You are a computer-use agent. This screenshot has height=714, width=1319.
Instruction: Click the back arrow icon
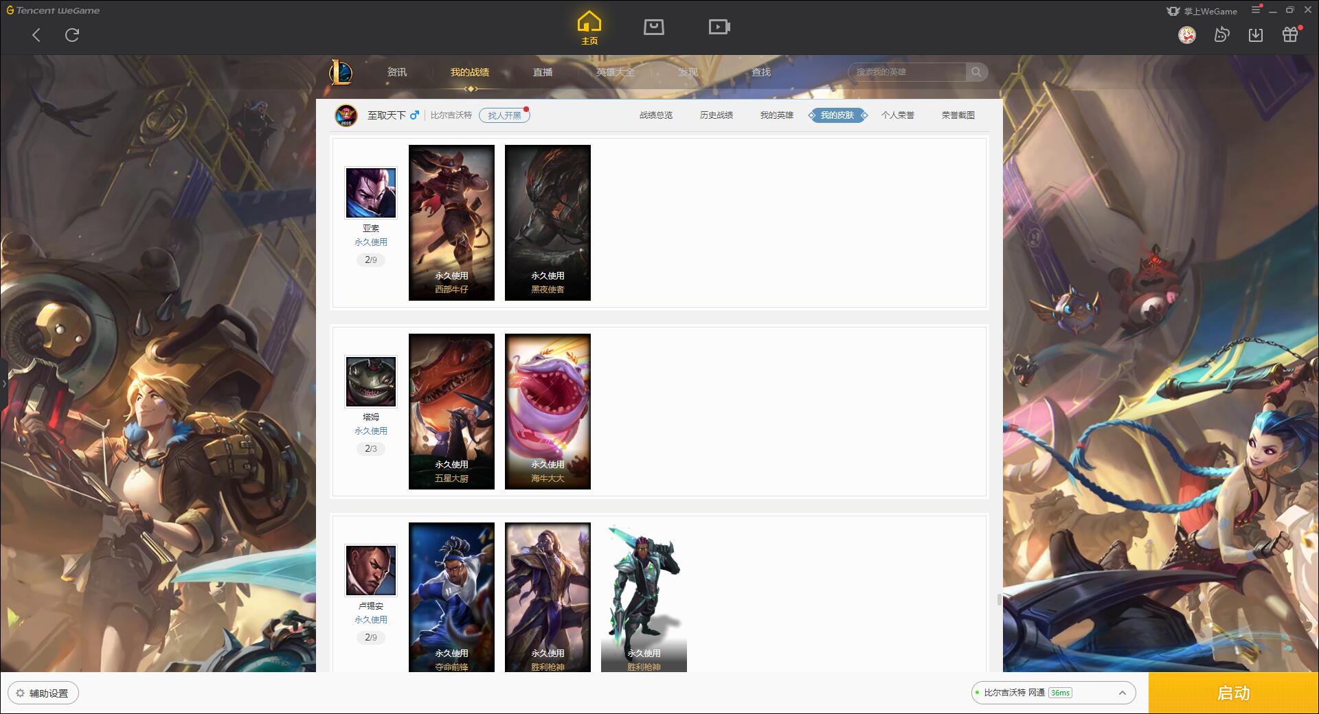click(36, 35)
